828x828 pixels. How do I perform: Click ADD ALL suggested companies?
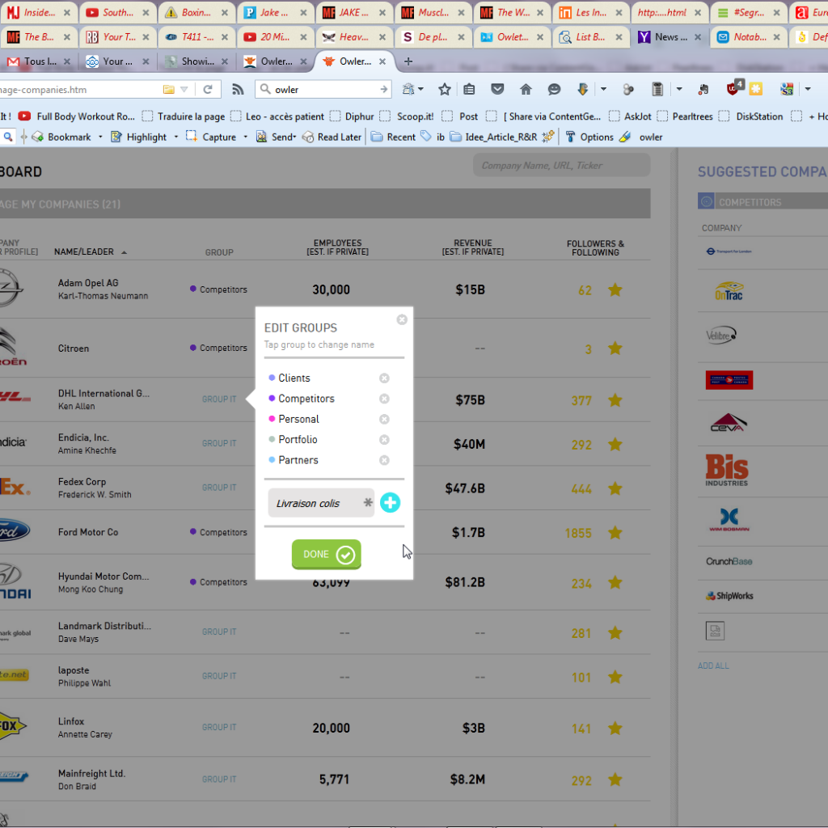point(713,666)
